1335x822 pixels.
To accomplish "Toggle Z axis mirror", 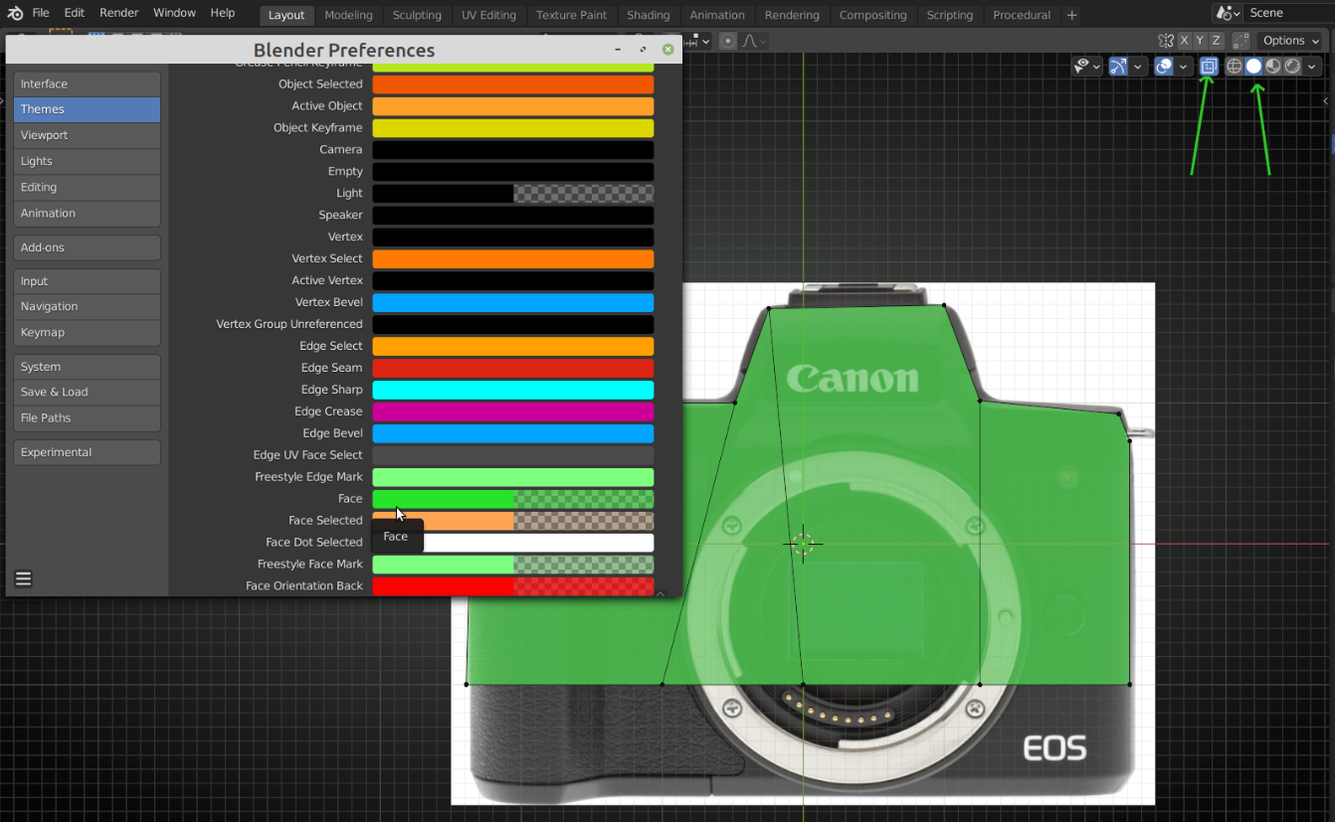I will click(1216, 41).
